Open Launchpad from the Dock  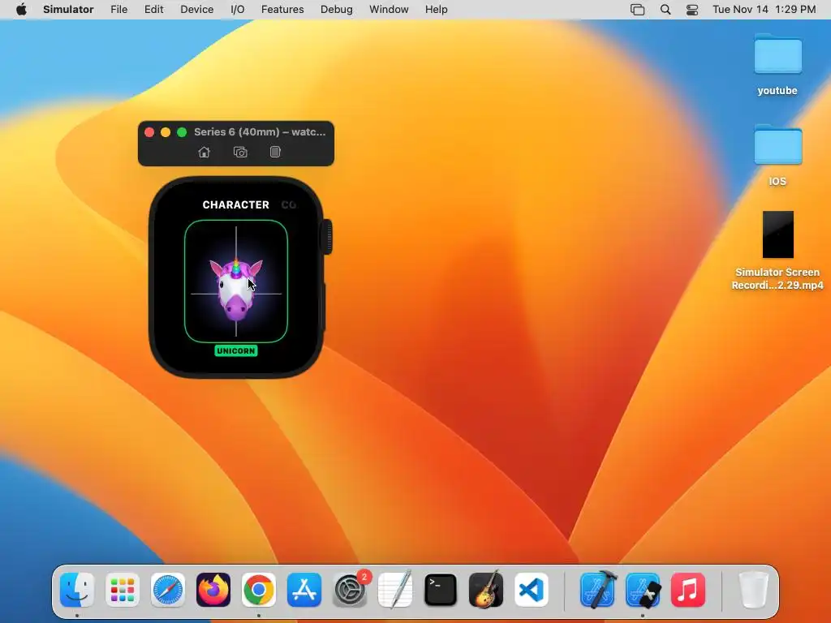(123, 590)
